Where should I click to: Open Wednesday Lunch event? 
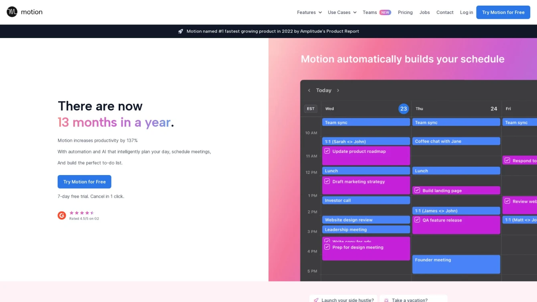pos(366,171)
